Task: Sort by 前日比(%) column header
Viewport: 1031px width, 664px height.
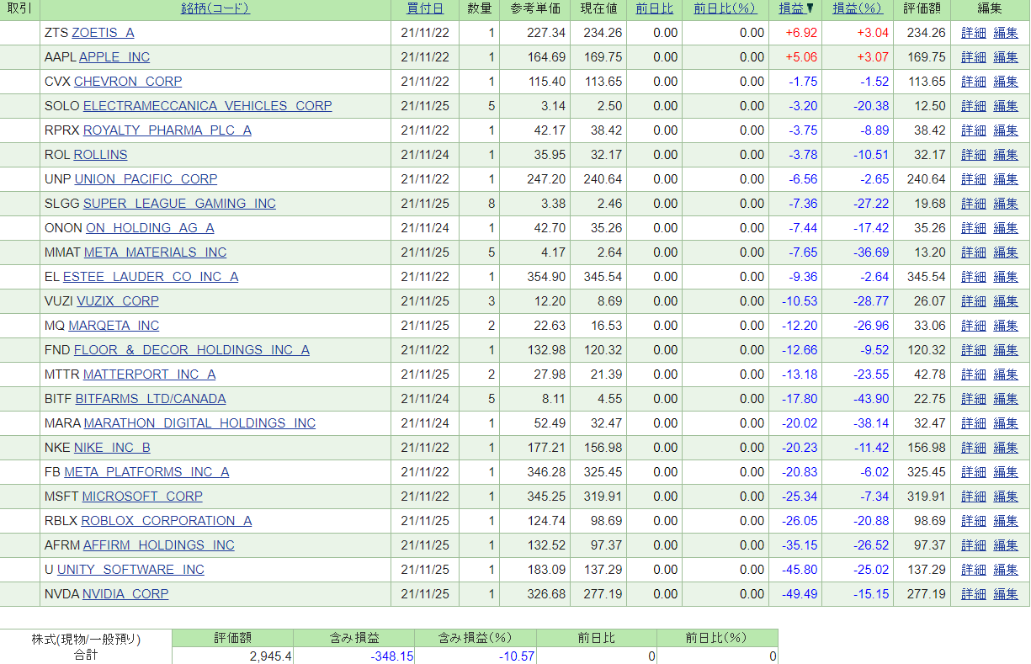Action: click(x=725, y=8)
